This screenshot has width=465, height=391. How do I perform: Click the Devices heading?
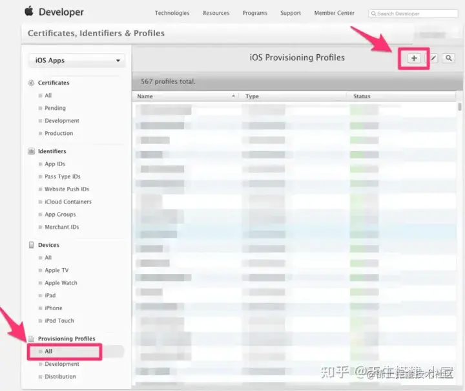48,245
